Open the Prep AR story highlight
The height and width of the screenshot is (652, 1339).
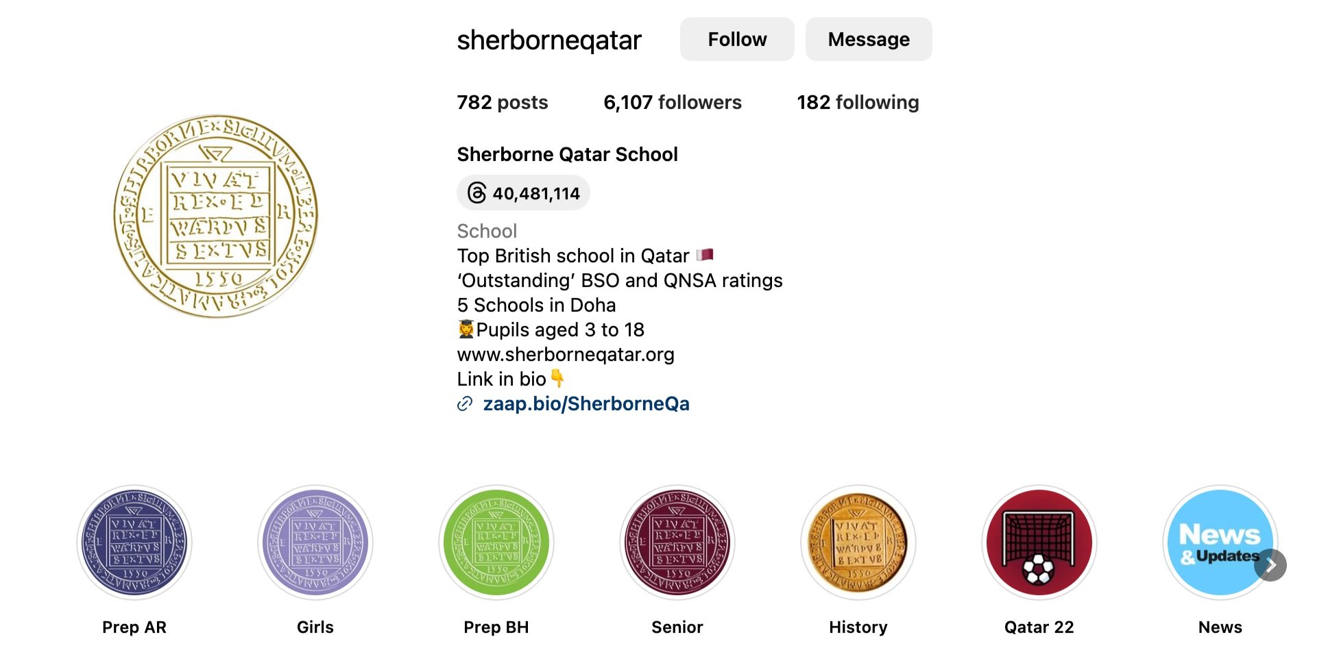pyautogui.click(x=134, y=542)
